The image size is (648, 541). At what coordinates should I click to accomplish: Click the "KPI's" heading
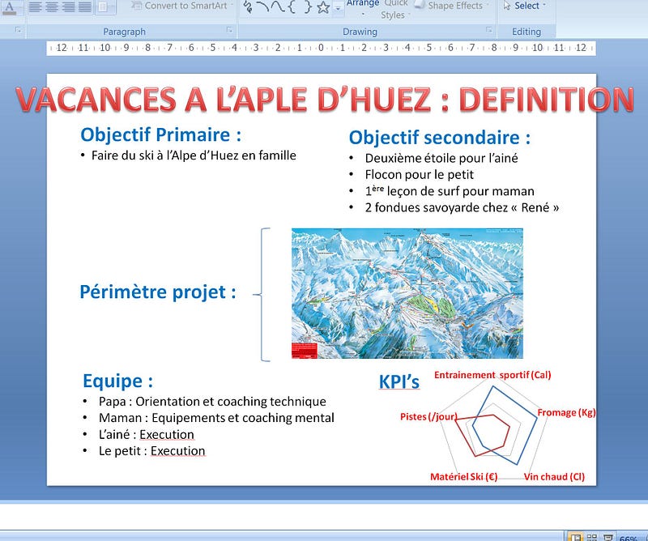pos(399,381)
